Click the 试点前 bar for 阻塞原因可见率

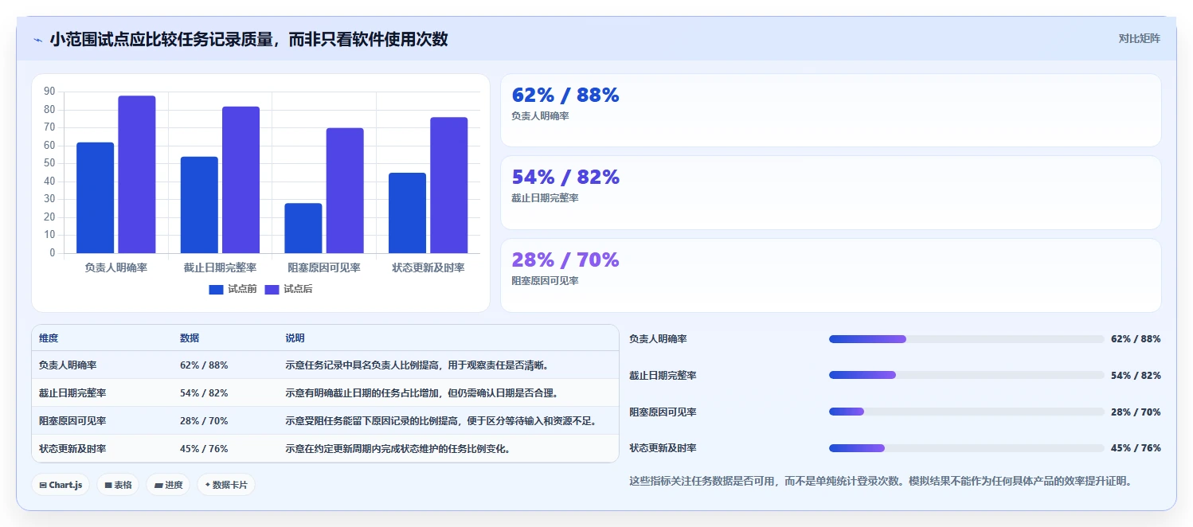[303, 228]
